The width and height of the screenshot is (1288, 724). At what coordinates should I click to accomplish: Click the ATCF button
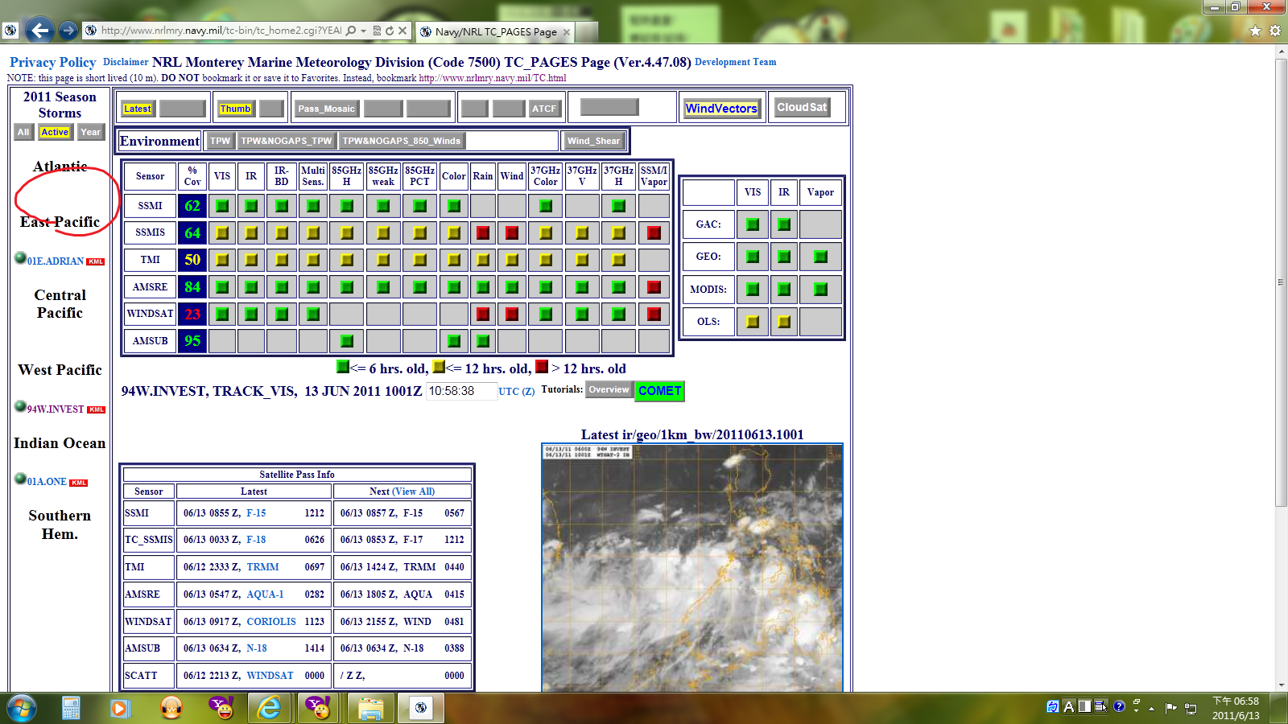tap(544, 109)
